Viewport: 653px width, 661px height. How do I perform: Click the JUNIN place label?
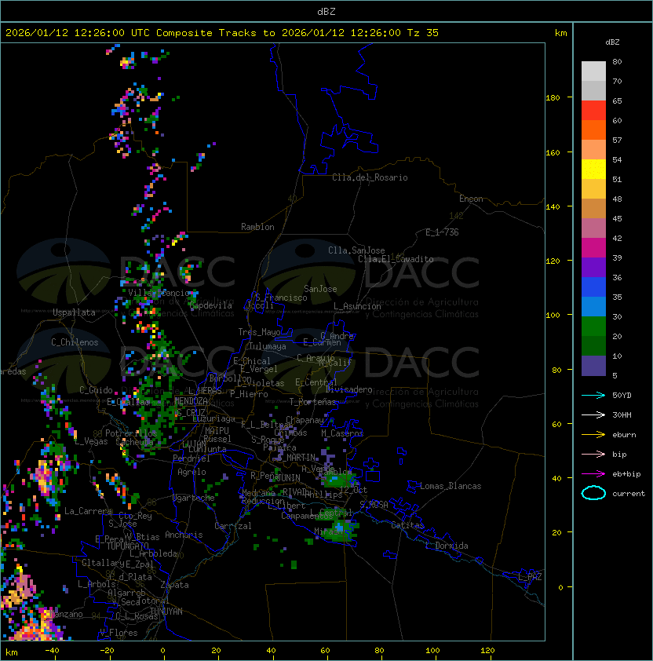(x=288, y=477)
